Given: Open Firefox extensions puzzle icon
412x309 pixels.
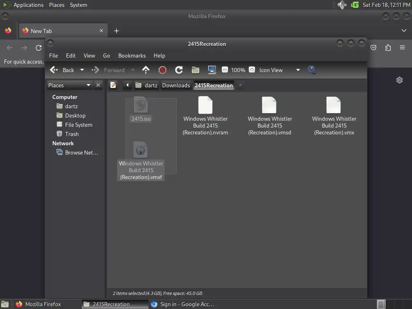Looking at the screenshot, I should point(388,47).
